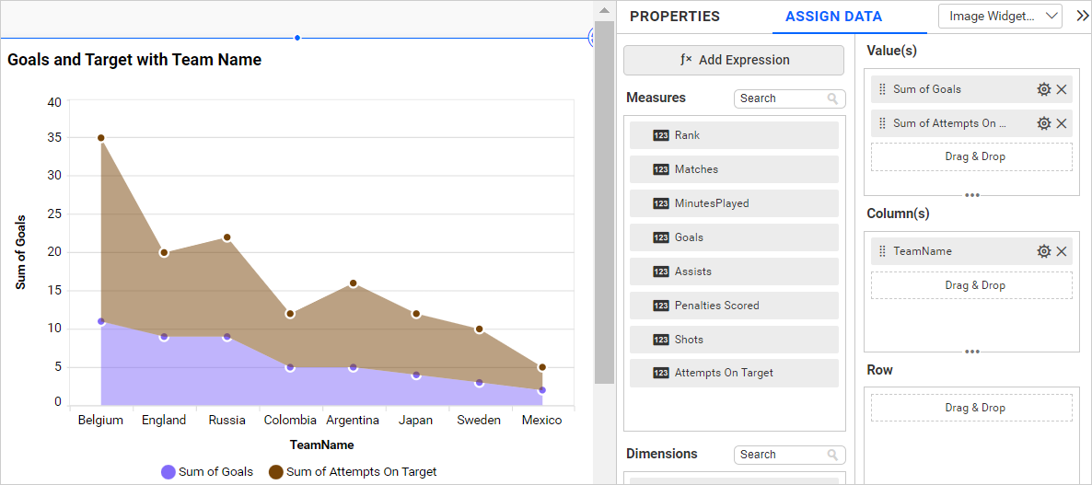The image size is (1092, 485).
Task: Remove the TeamName column field
Action: click(1062, 251)
